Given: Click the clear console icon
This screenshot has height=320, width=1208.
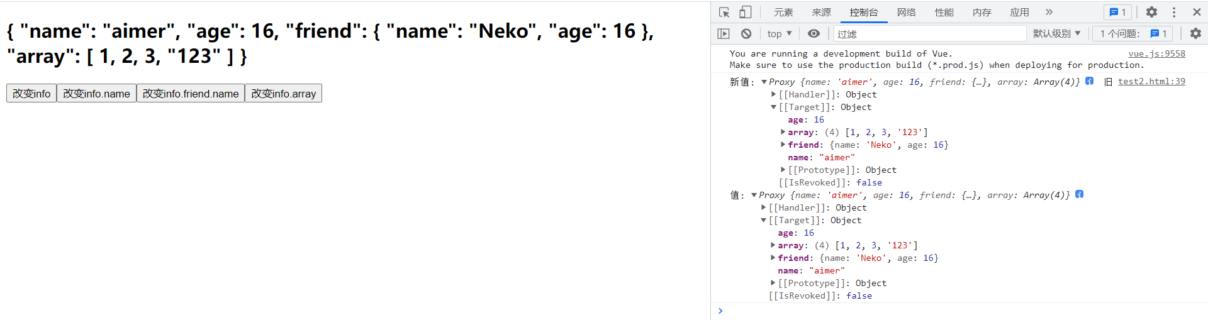Looking at the screenshot, I should [x=746, y=33].
